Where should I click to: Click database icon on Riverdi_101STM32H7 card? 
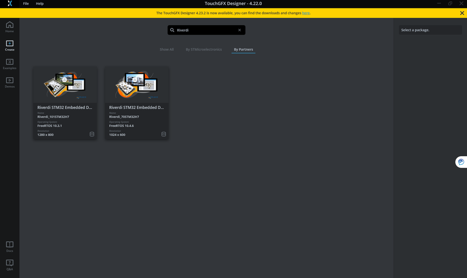coord(92,134)
